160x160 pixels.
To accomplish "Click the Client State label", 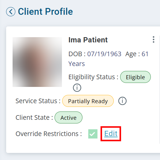I will point(34,117).
